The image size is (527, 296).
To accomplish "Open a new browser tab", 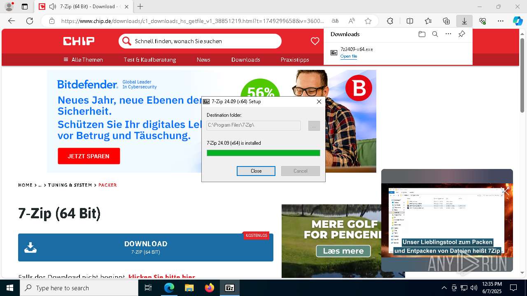I will pyautogui.click(x=140, y=7).
